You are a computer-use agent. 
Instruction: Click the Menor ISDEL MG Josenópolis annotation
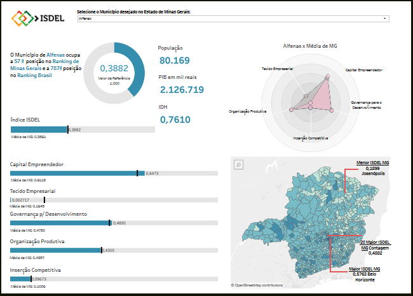click(x=372, y=168)
